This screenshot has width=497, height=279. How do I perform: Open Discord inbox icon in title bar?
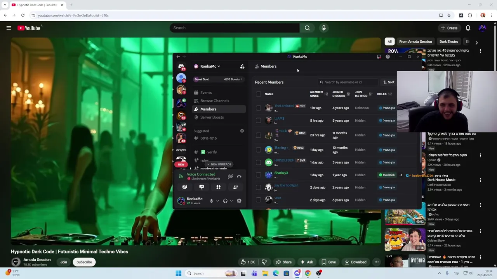379,57
